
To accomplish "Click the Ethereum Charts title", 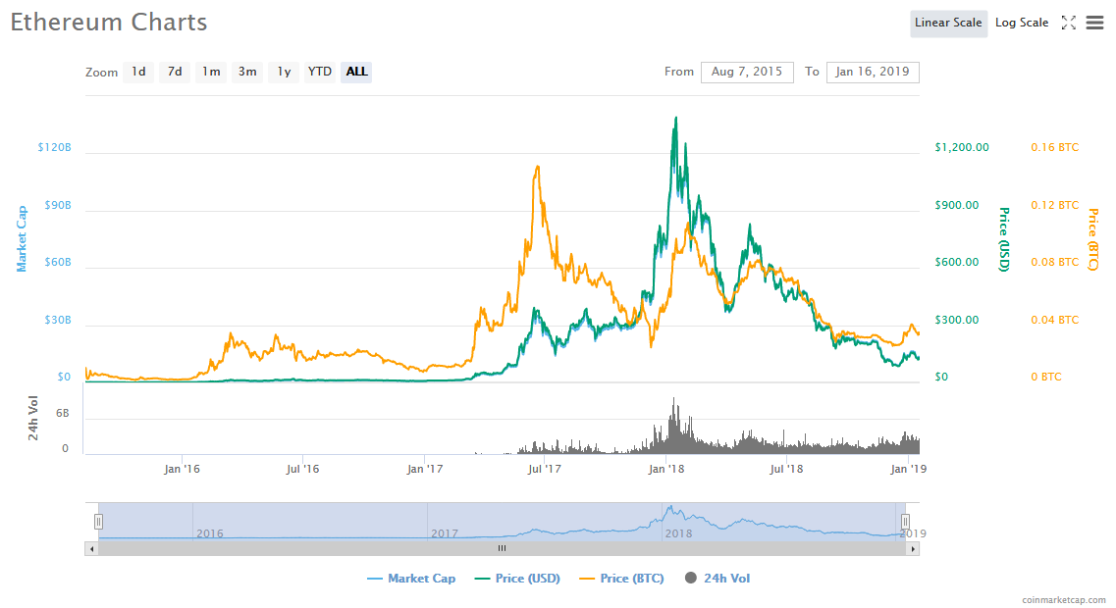I will pos(109,22).
